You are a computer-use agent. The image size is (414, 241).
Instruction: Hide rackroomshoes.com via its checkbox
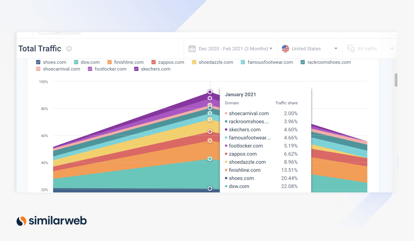click(303, 62)
